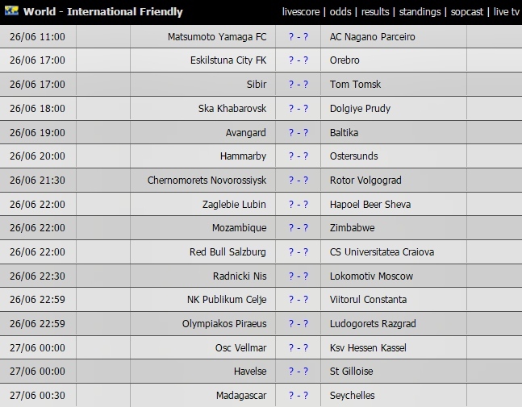Screen dimensions: 522x407
Task: Click score for Sibir vs Tom Tomsk
Action: tap(299, 84)
